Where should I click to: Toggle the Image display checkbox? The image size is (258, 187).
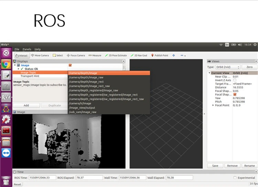point(70,65)
